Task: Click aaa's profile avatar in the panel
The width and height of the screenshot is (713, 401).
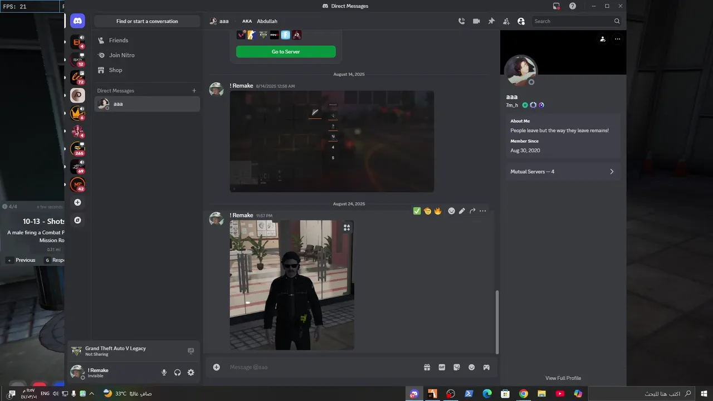Action: pos(520,71)
